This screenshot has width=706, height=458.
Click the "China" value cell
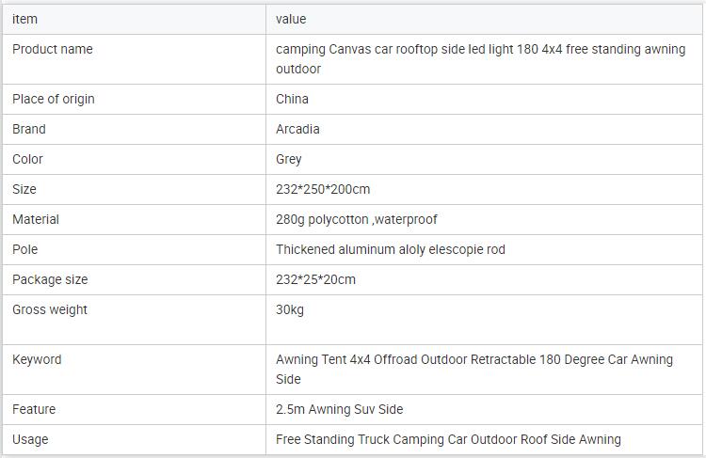[x=292, y=99]
